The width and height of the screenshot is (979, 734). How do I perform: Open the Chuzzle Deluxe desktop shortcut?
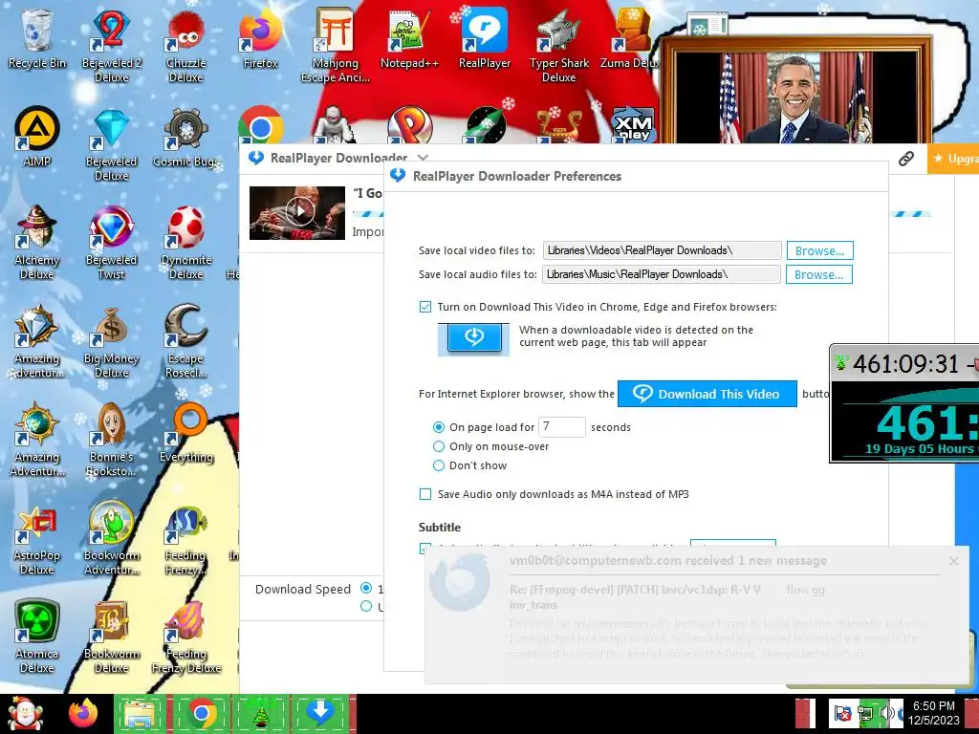click(x=186, y=45)
